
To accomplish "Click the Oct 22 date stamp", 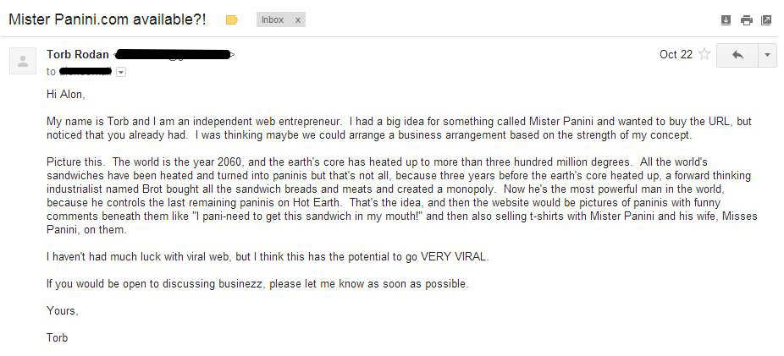I will pos(676,54).
